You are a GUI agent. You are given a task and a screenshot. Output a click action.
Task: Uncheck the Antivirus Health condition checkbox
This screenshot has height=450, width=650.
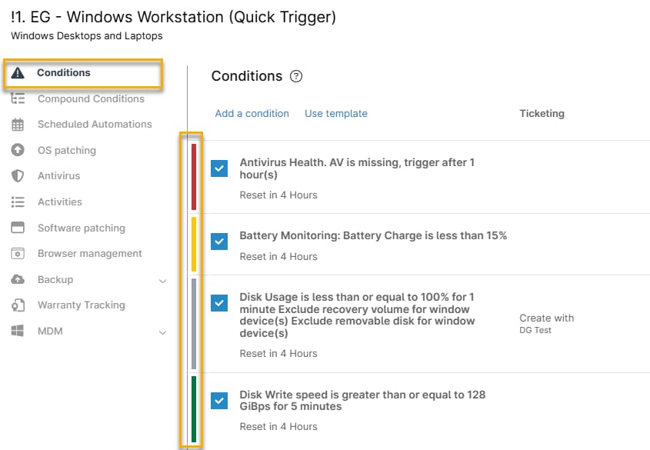220,168
